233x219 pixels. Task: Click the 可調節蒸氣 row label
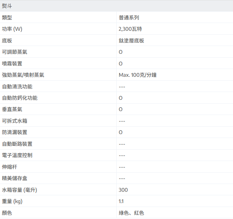tap(15, 52)
